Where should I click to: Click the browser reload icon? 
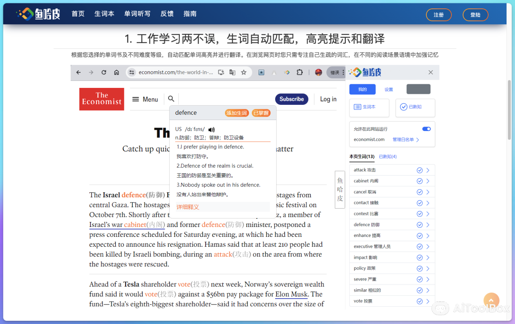[x=104, y=72]
